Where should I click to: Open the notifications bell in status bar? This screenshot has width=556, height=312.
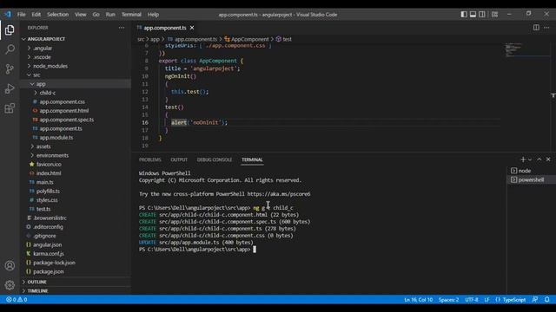pyautogui.click(x=547, y=300)
